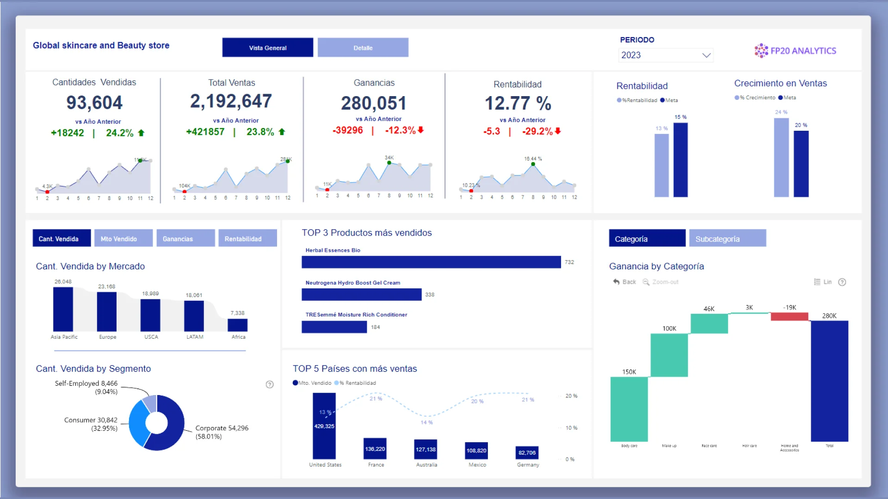This screenshot has width=888, height=499.
Task: Switch to the Subcategoría view
Action: click(728, 238)
